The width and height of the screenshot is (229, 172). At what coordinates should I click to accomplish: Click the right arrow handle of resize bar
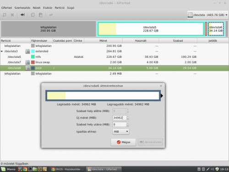162,96
